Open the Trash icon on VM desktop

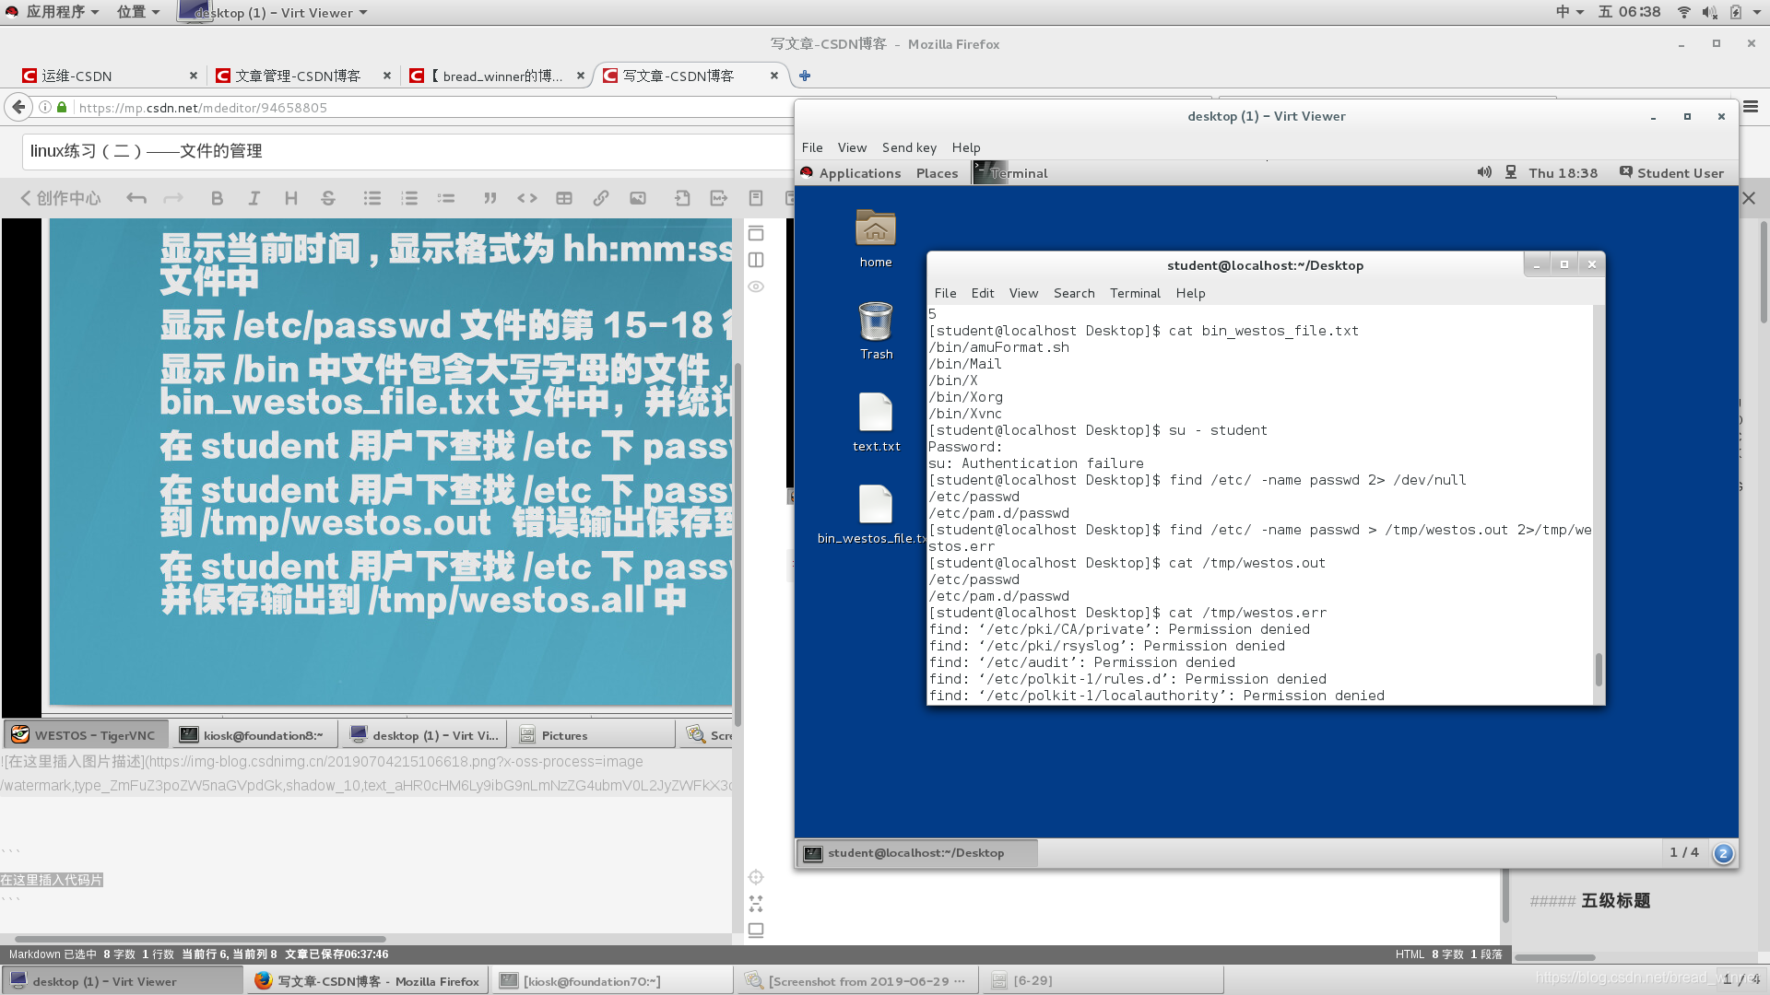tap(876, 331)
